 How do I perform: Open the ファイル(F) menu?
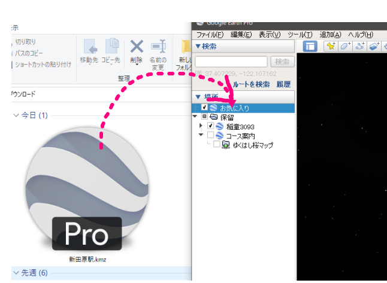pyautogui.click(x=210, y=35)
